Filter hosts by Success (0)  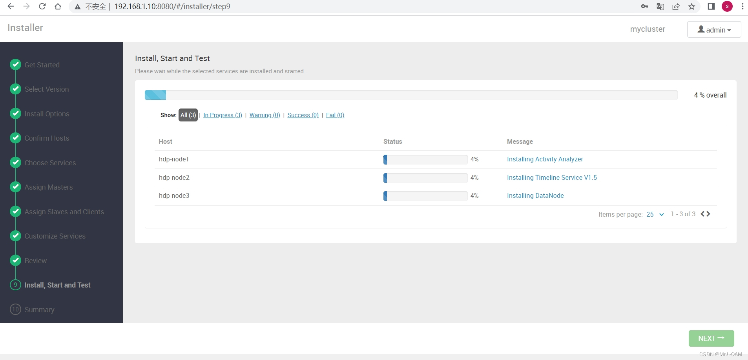pyautogui.click(x=303, y=115)
